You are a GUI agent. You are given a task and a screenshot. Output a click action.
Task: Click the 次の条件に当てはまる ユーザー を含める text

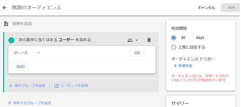tap(55, 40)
